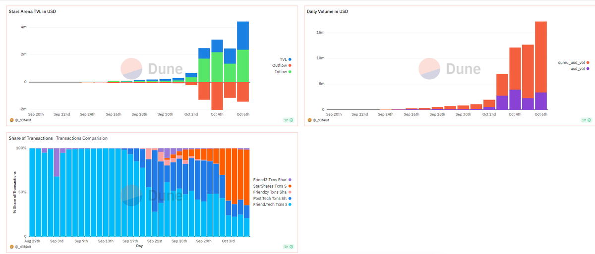Toggle Friend.Tech Txns Share legend entry
The width and height of the screenshot is (595, 254).
point(272,204)
